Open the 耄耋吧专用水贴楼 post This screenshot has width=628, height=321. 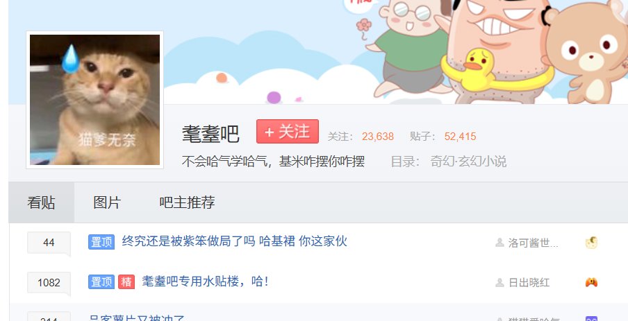[206, 281]
